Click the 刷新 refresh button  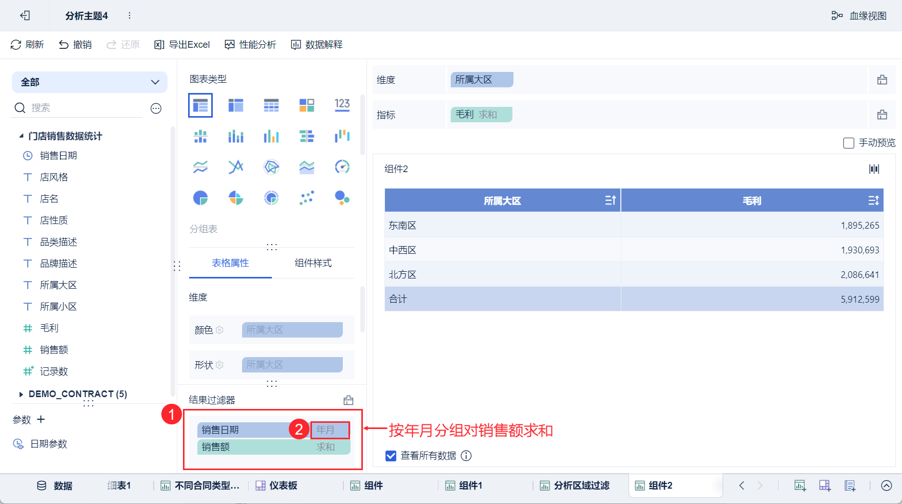coord(27,45)
